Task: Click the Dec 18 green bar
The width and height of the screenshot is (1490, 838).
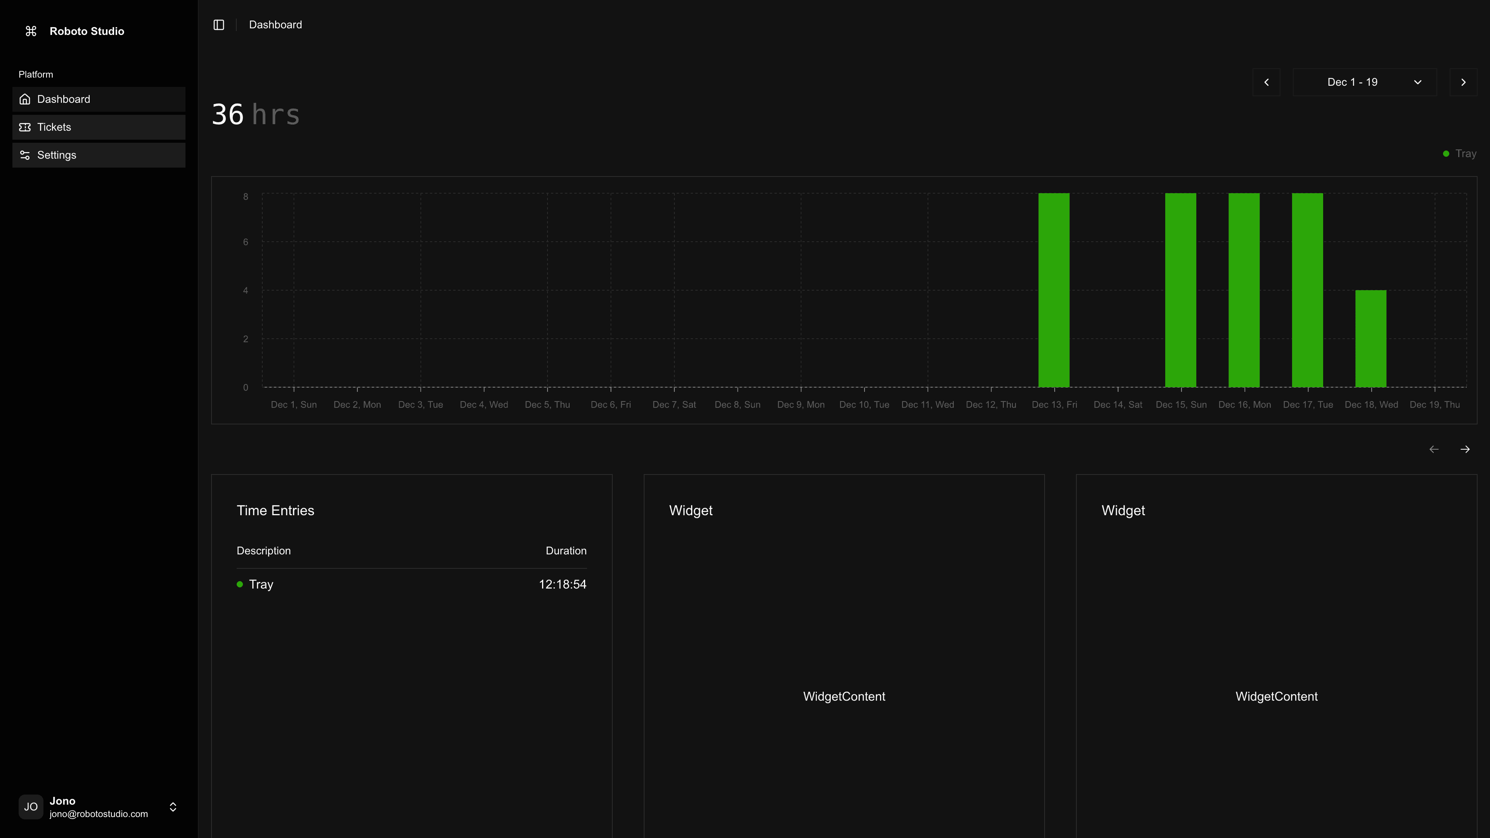Action: 1370,338
